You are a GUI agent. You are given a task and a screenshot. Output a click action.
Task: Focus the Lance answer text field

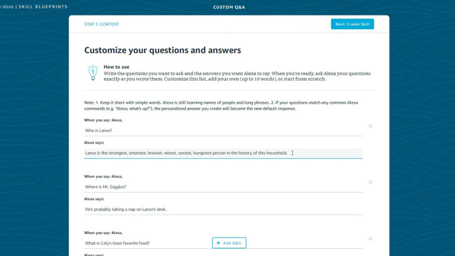click(x=223, y=153)
